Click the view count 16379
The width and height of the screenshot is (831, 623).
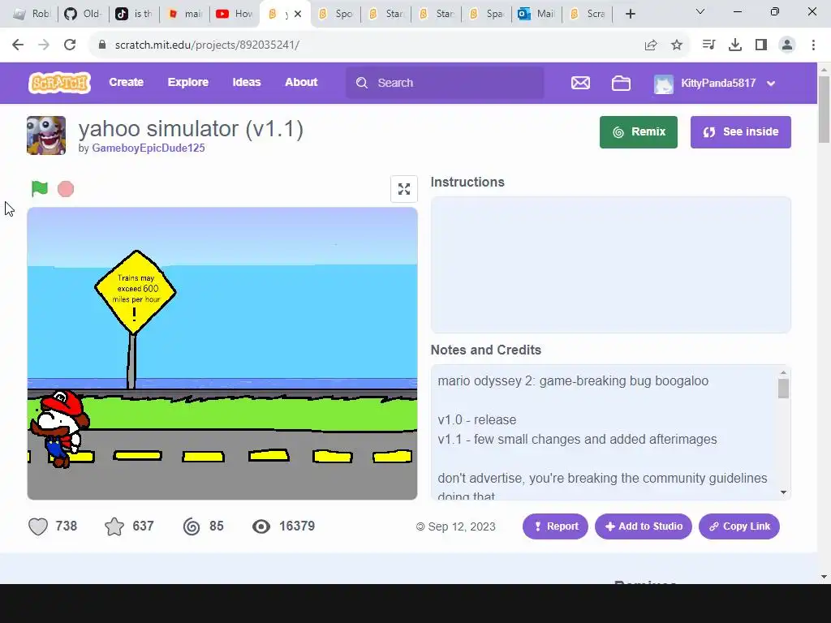point(297,526)
